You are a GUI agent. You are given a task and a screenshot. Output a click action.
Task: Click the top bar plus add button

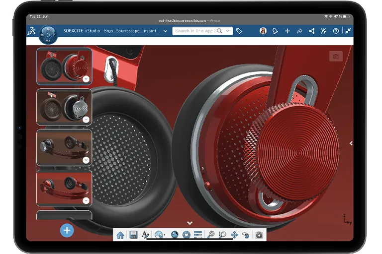point(287,31)
